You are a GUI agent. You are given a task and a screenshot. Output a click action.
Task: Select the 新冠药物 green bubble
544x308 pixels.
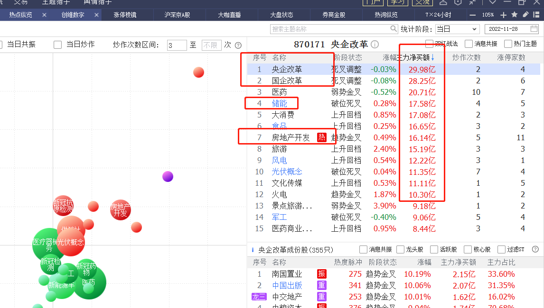(86, 269)
